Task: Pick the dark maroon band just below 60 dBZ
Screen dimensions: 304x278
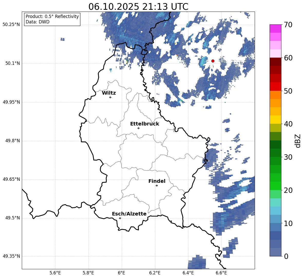Action: pos(275,62)
